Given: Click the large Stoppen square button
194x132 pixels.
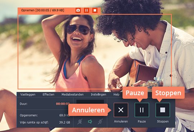Looking at the screenshot, I should point(163,110).
